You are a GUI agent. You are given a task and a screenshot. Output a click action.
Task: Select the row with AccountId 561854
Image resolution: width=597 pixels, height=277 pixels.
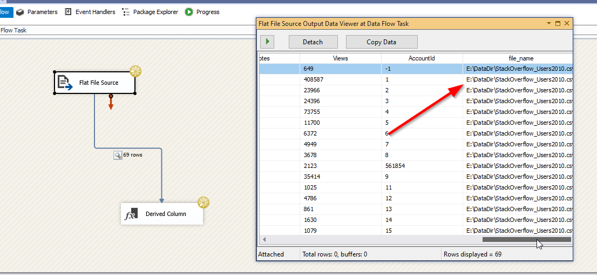[x=416, y=166]
